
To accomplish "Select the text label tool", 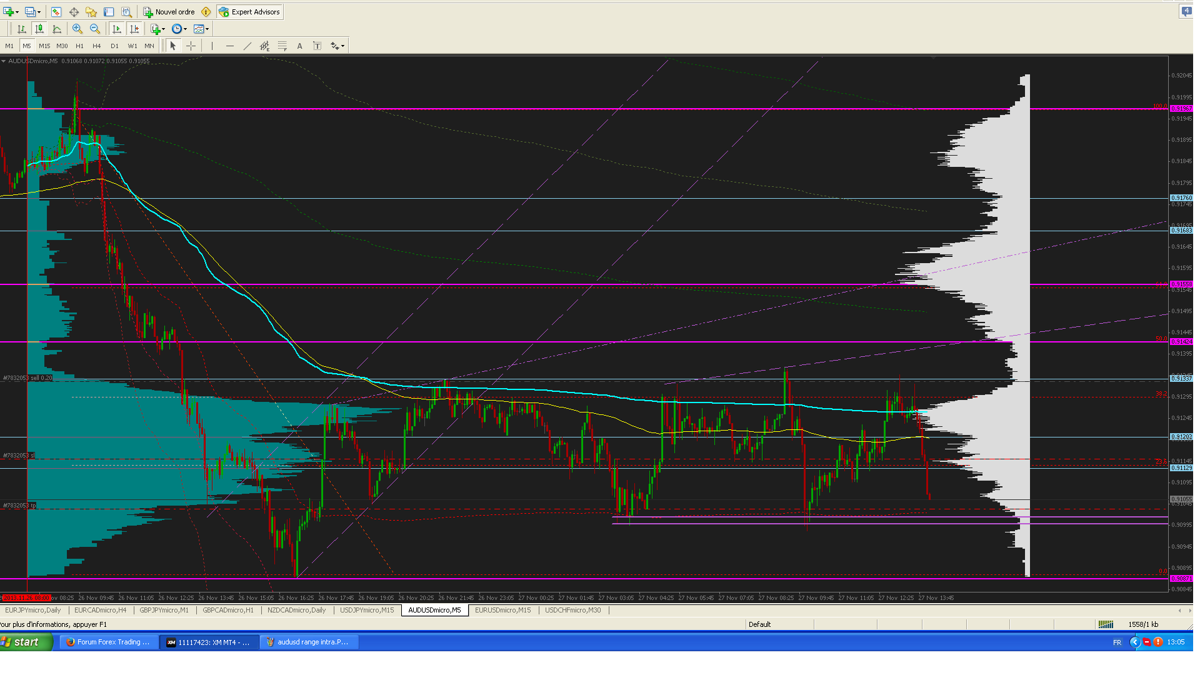I will (317, 46).
